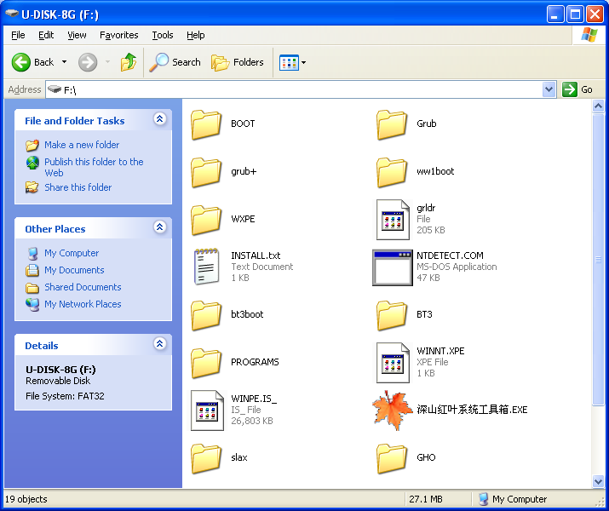
Task: Click the grub+ folder name
Action: tap(244, 172)
